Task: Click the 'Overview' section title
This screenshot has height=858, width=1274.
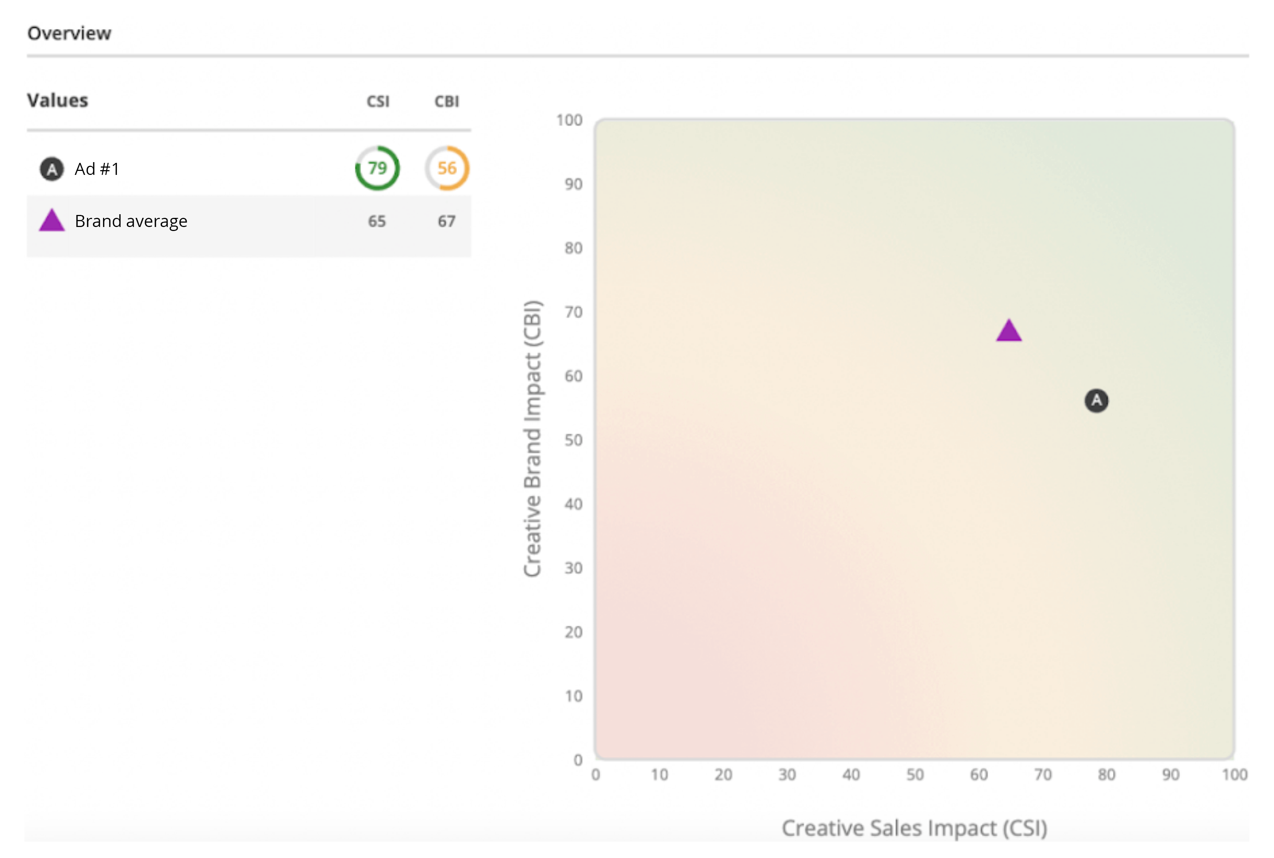Action: pos(70,34)
